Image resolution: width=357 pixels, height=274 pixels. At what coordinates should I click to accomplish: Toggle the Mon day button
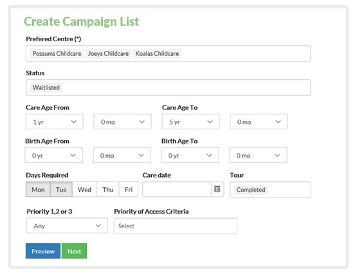pos(38,189)
